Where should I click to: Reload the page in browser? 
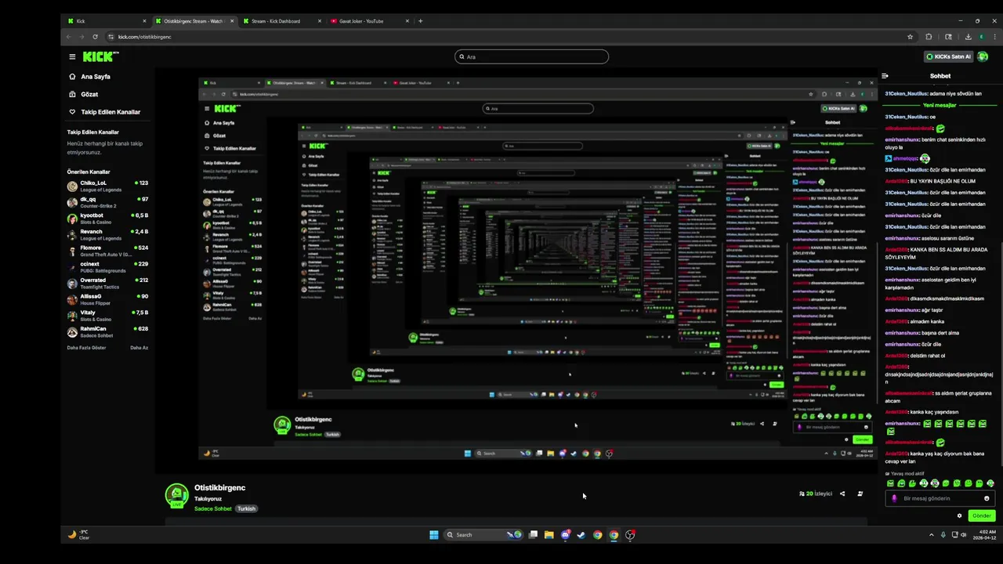95,37
